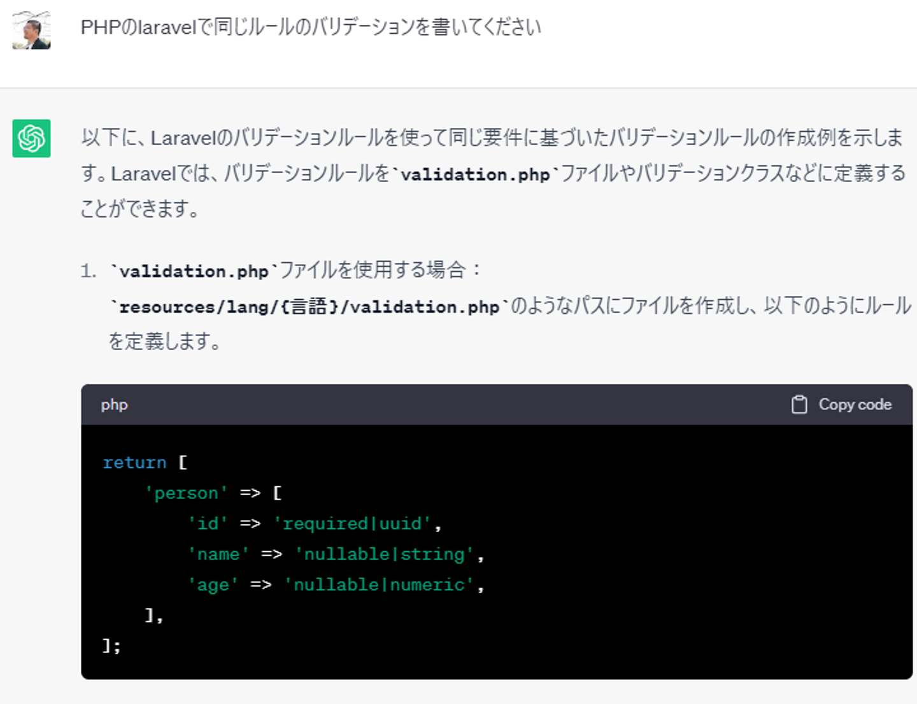Click the clipboard icon in code header

coord(799,405)
